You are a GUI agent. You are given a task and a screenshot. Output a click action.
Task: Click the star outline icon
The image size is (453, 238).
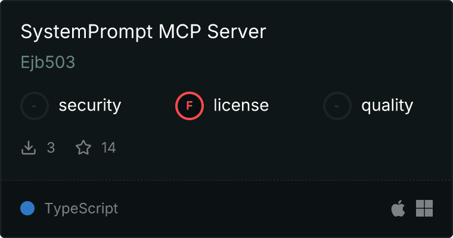coord(83,148)
